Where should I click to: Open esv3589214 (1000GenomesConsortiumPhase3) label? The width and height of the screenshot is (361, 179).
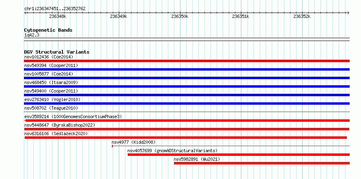73,116
